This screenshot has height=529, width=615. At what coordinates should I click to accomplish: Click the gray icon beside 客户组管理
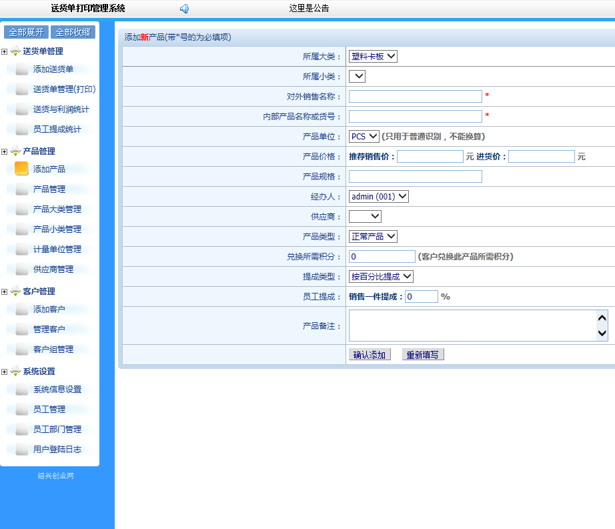(21, 349)
